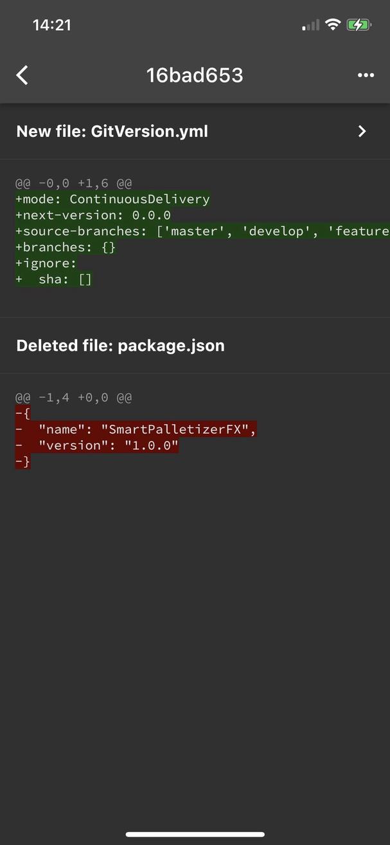This screenshot has height=845, width=390.
Task: Open the Deleted file: package.json header
Action: (120, 345)
